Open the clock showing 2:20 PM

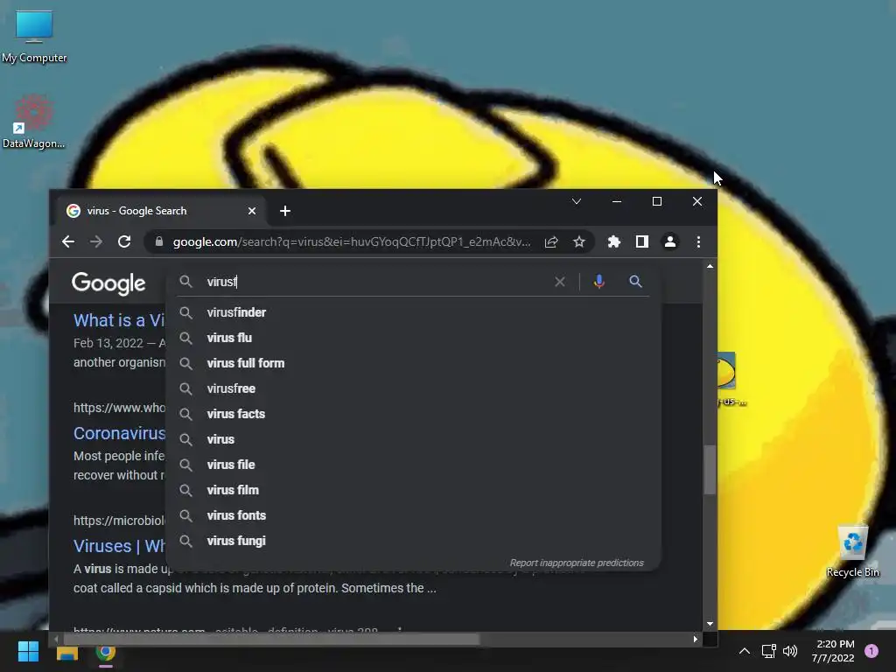[833, 651]
